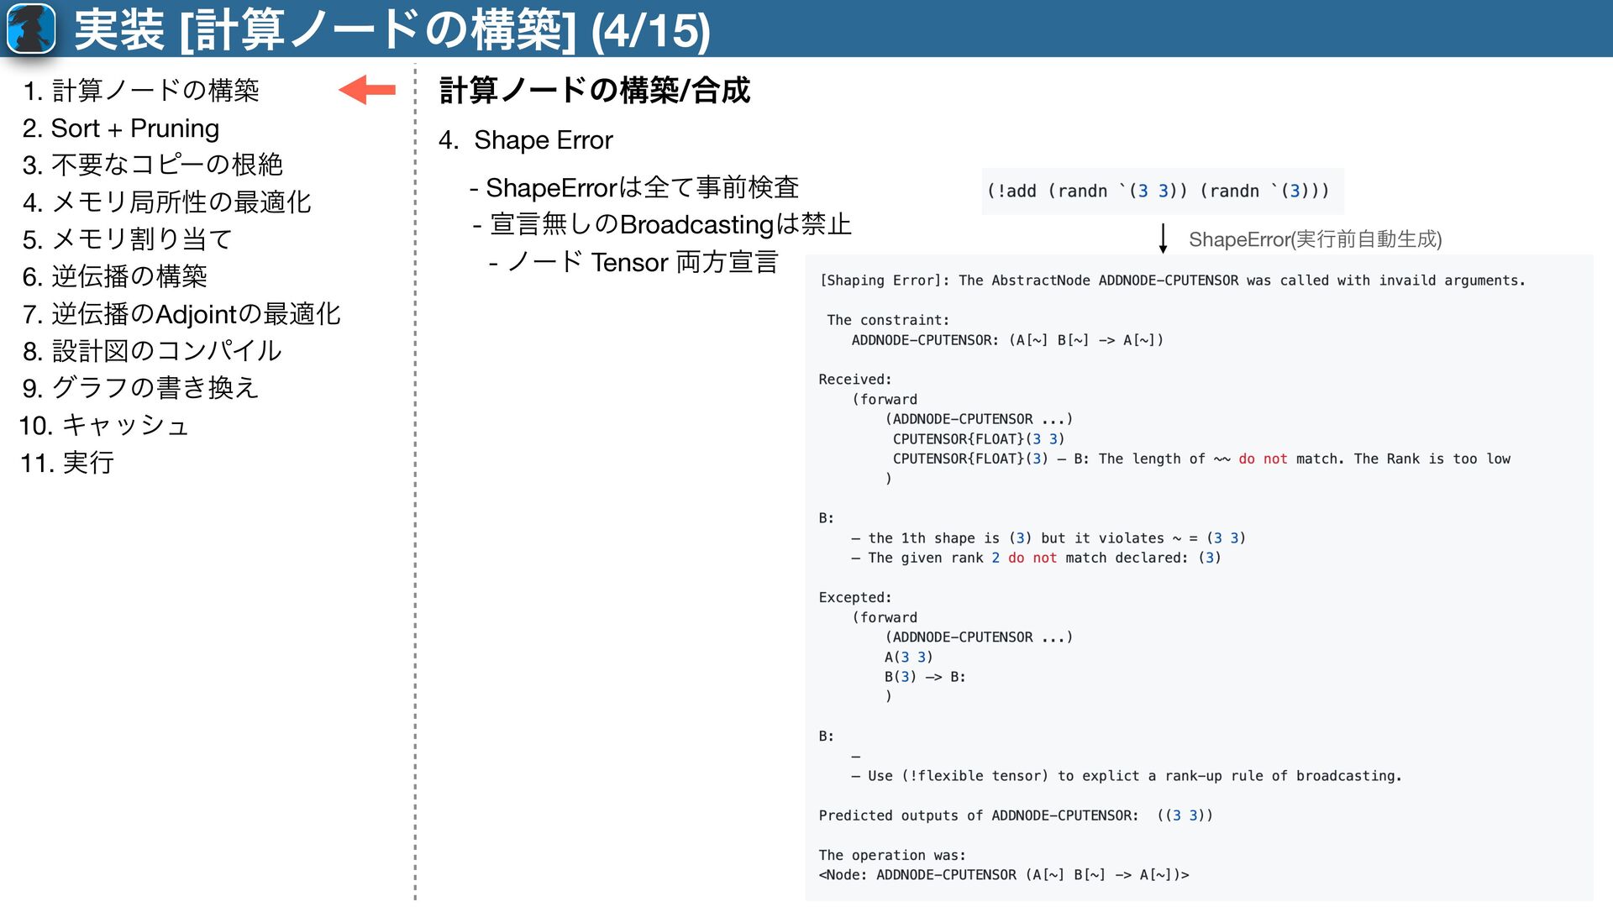Click the slide title 実装 [計算ノードの構築] (4/15)
The height and width of the screenshot is (907, 1613).
pos(391,30)
